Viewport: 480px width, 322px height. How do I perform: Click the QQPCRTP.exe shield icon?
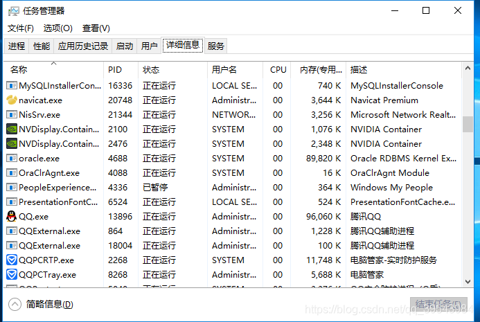click(x=12, y=260)
